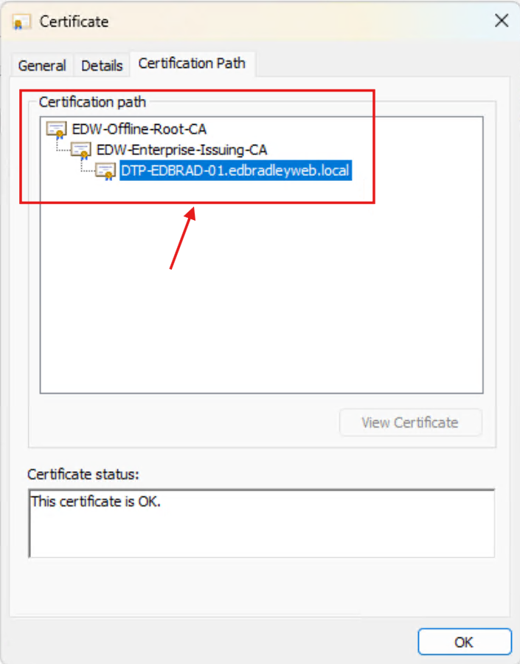Screen dimensions: 520x664
Task: Select EDW-Enterprise-Issuing-CA in the tree
Action: (181, 149)
